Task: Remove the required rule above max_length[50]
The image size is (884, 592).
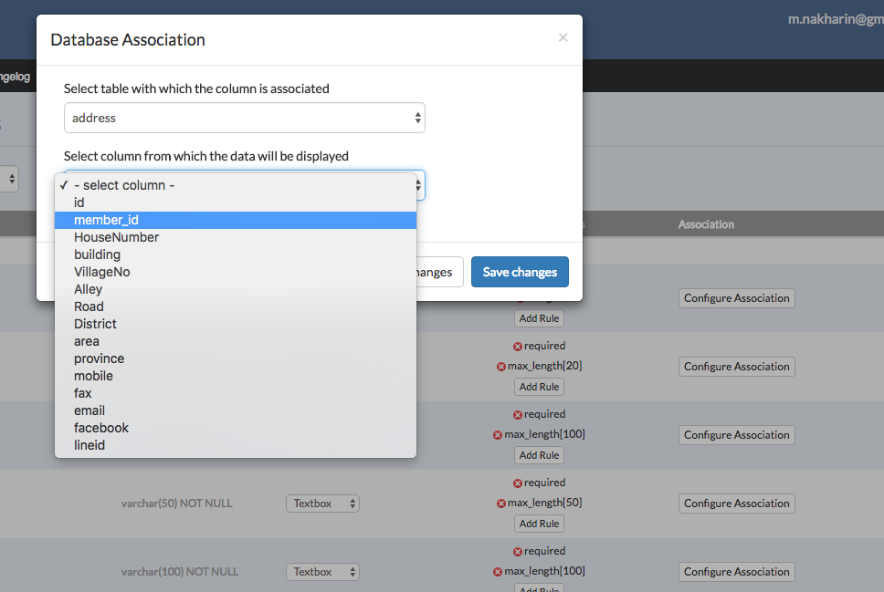Action: coord(518,483)
